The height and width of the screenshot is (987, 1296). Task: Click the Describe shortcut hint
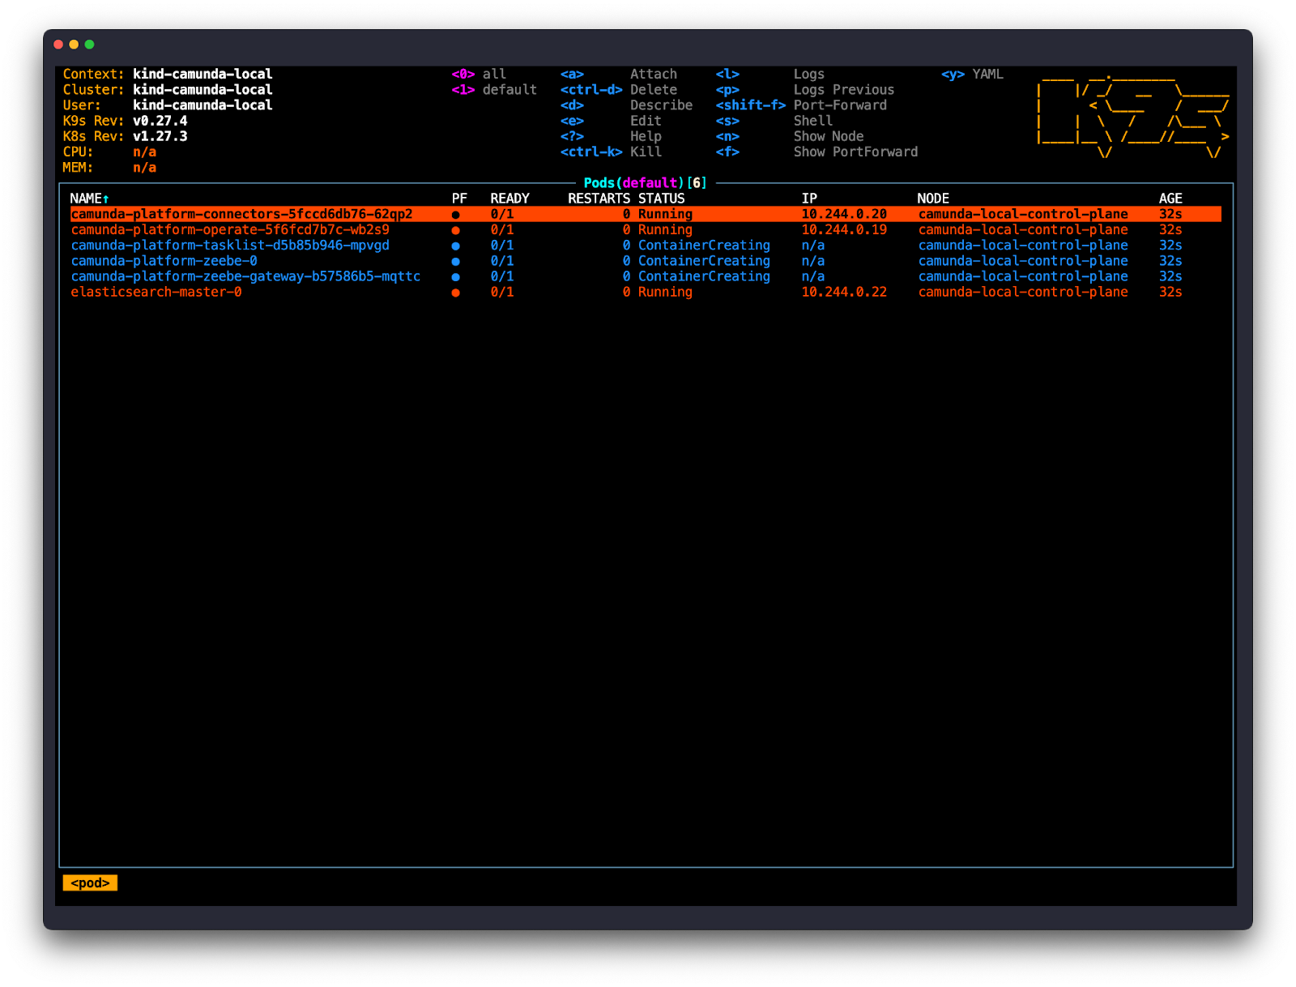(626, 105)
